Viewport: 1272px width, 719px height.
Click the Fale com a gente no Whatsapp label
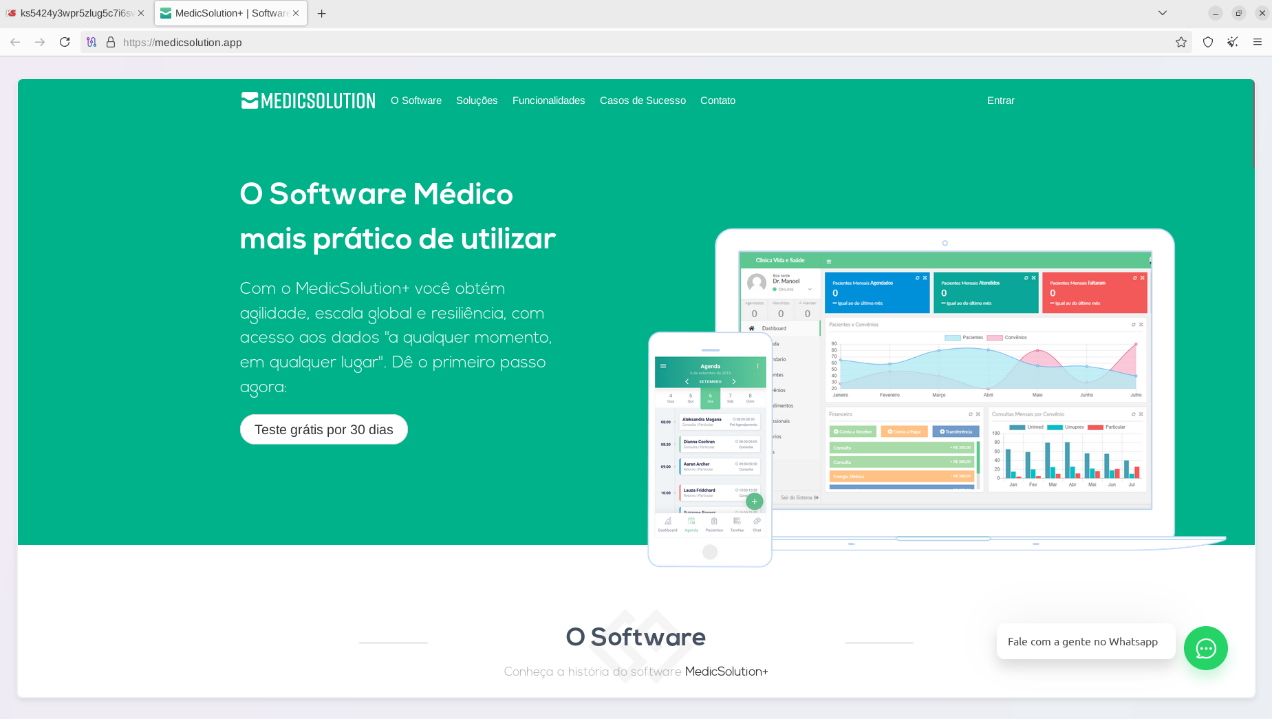pyautogui.click(x=1082, y=641)
